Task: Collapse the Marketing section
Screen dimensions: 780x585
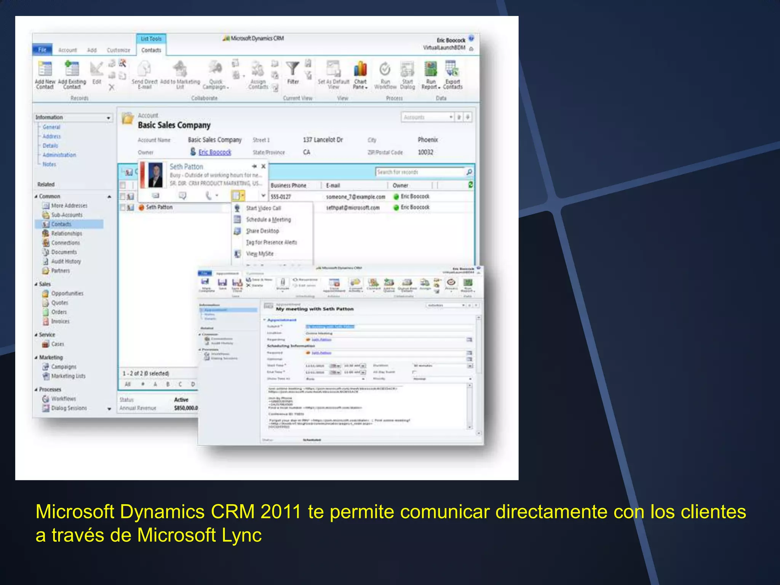Action: click(36, 358)
